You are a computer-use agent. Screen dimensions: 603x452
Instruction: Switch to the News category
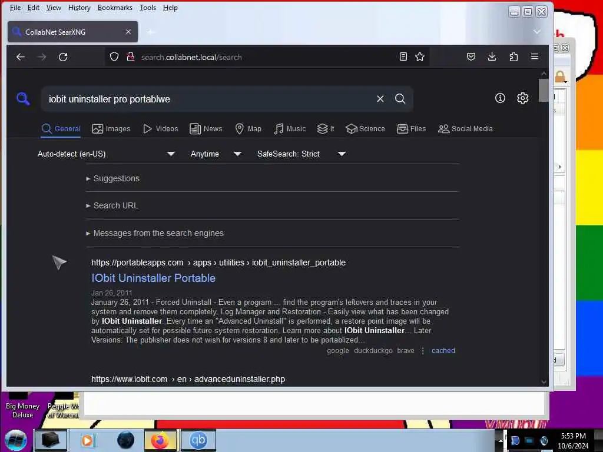[206, 129]
